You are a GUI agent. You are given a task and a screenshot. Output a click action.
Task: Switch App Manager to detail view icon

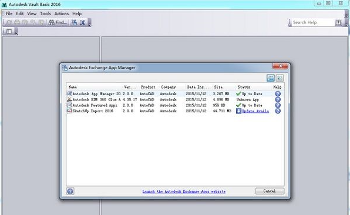[280, 78]
